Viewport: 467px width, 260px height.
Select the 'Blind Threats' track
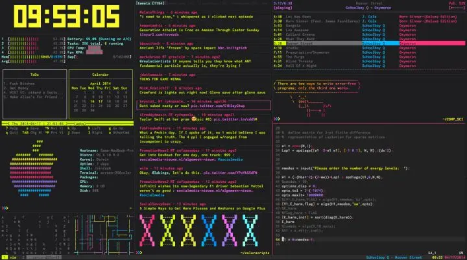coord(299,62)
